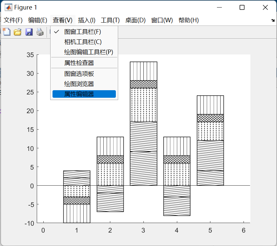Image resolution: width=277 pixels, height=246 pixels.
Task: Click the Save Figure disk icon
Action: [x=29, y=32]
